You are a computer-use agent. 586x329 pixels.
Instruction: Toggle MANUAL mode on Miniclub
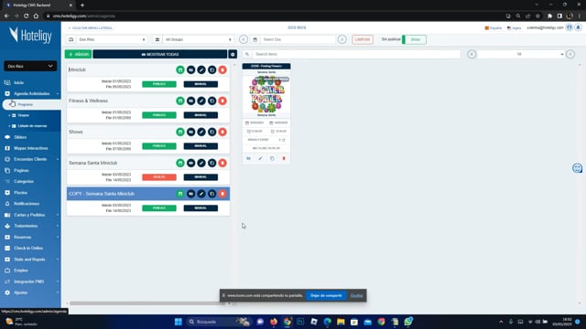pos(201,84)
